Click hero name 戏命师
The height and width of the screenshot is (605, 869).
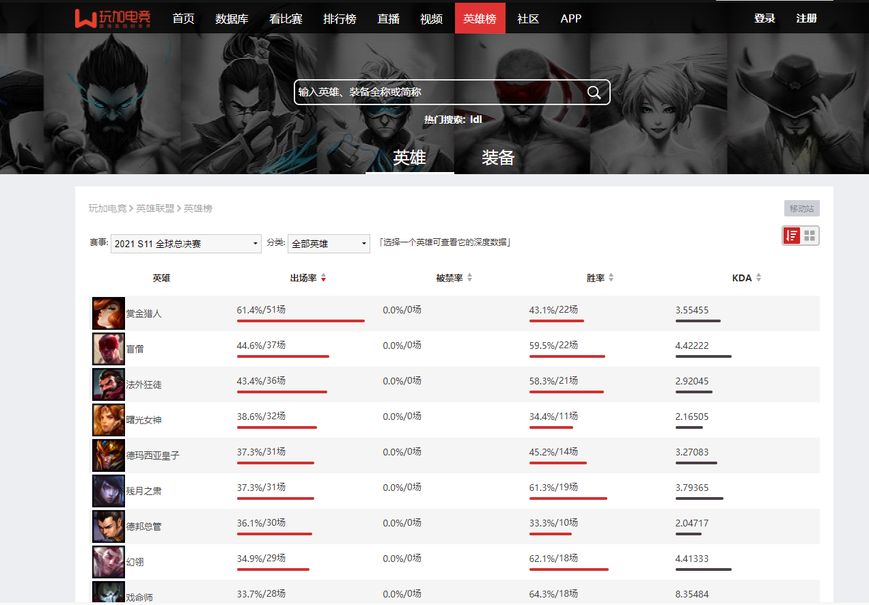(x=139, y=597)
